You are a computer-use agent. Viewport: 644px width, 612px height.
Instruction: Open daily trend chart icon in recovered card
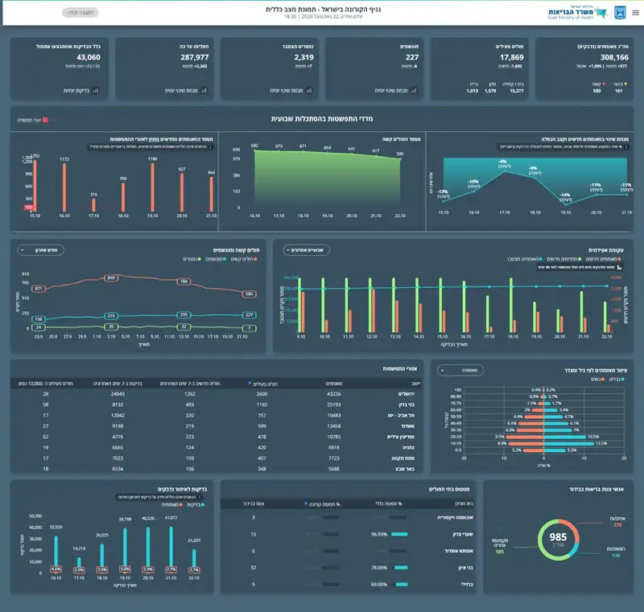[204, 90]
